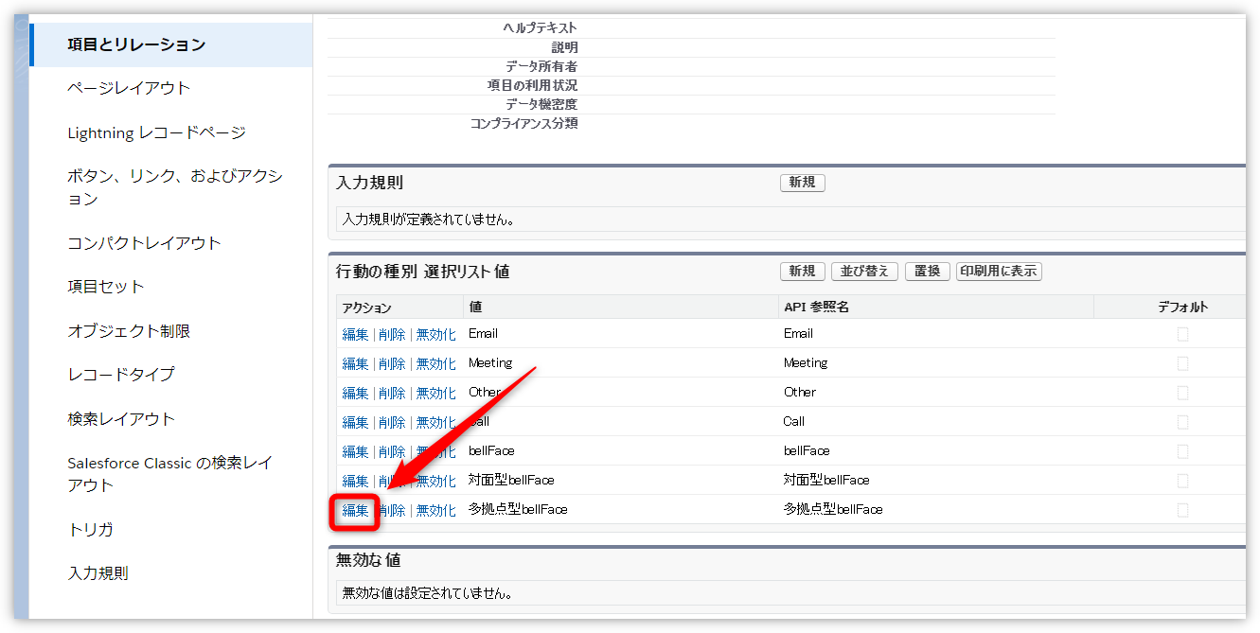Screen dimensions: 1260x633
Task: Click 印刷用に表示 button
Action: pyautogui.click(x=999, y=272)
